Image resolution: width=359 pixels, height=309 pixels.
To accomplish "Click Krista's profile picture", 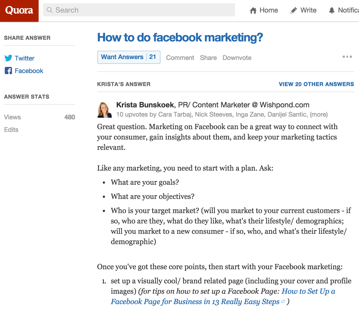I will pyautogui.click(x=105, y=109).
